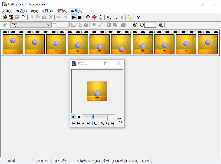This screenshot has width=221, height=164.
Task: Click the Open file folder icon
Action: click(x=5, y=17)
